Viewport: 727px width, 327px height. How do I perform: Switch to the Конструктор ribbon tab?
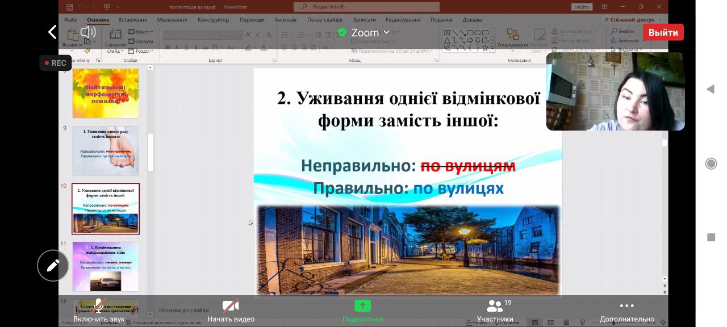pos(214,19)
